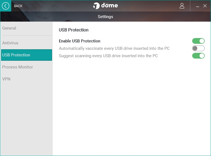Screen dimensions: 211x156
Task: Click the Panda Dome logo
Action: (x=105, y=6)
